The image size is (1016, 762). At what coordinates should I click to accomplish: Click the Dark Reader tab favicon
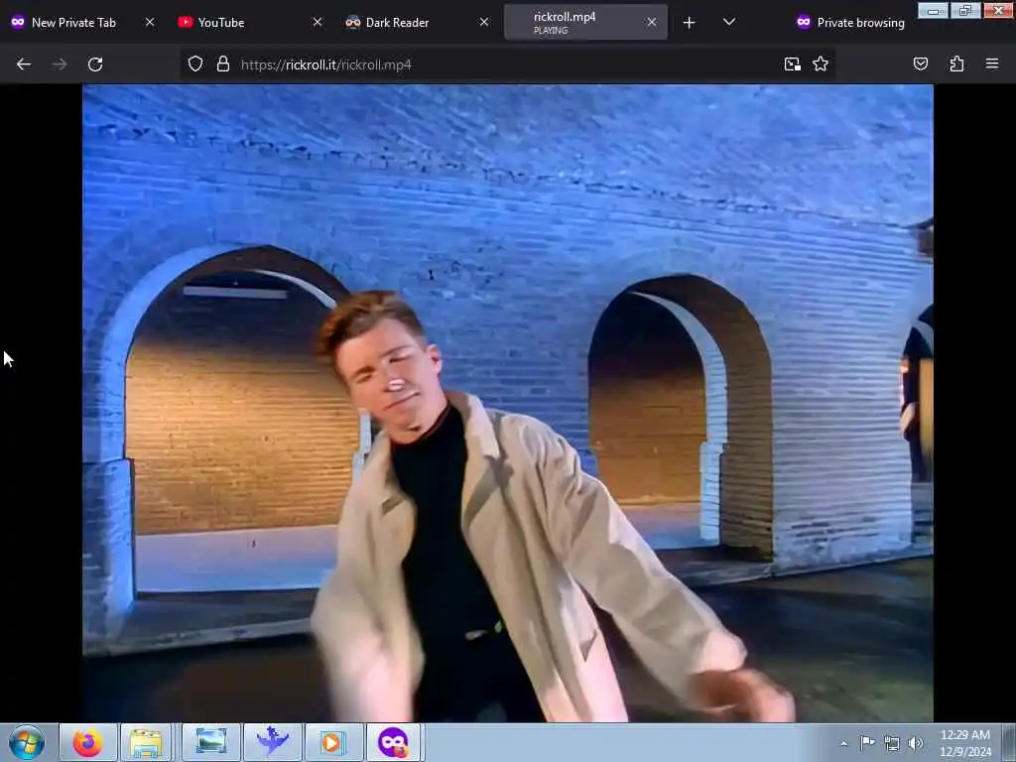tap(352, 22)
